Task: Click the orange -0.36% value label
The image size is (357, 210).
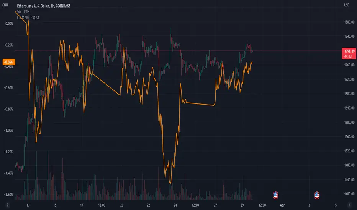Action: click(x=9, y=62)
